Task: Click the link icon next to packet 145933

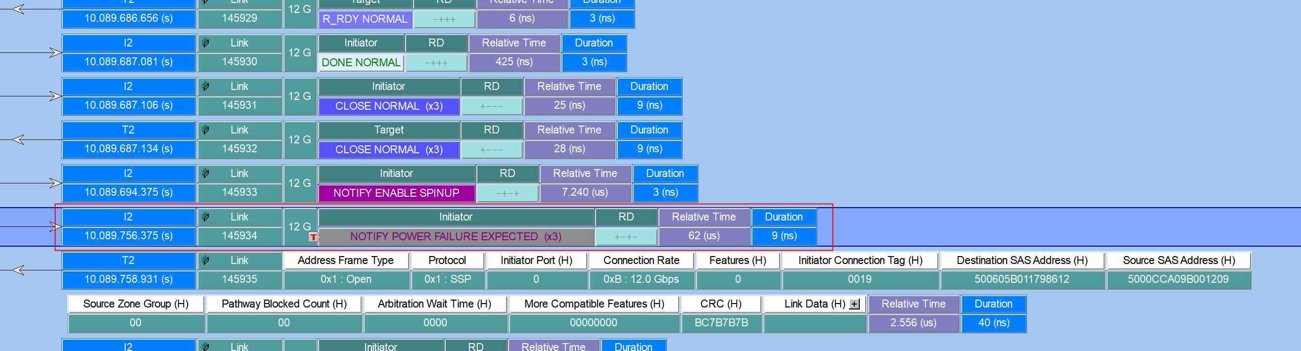Action: (x=205, y=174)
